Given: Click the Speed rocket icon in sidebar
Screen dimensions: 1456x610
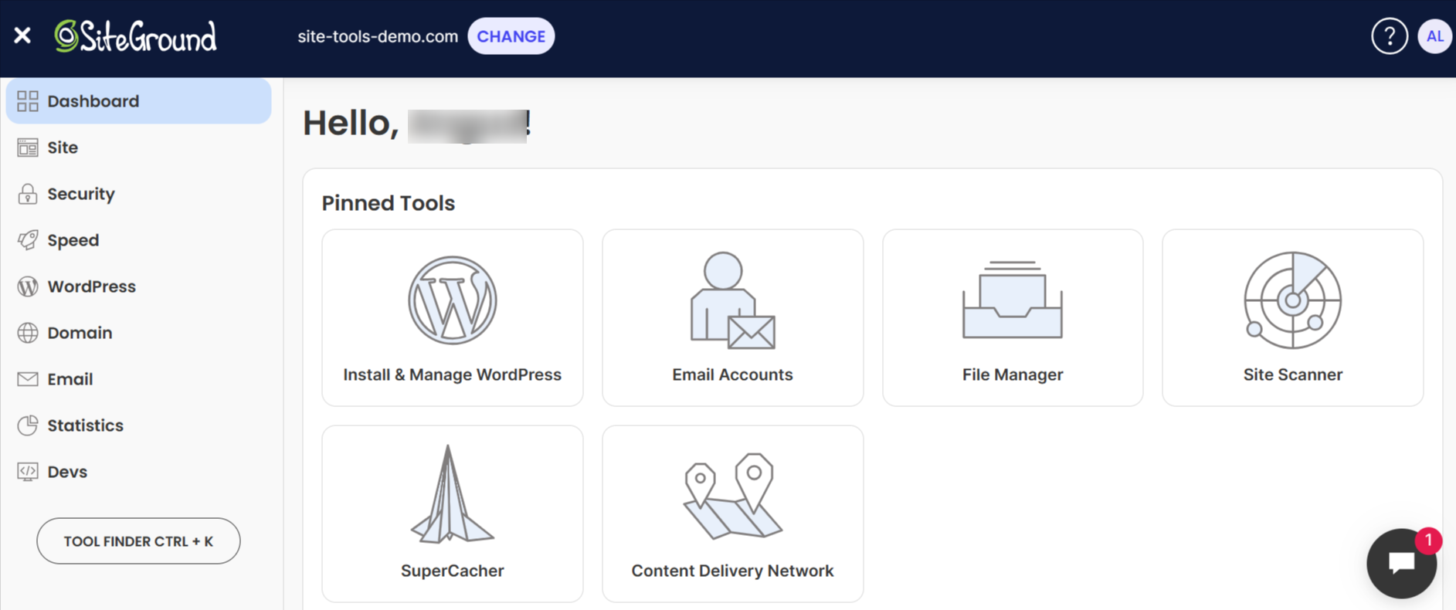Looking at the screenshot, I should click(x=28, y=240).
